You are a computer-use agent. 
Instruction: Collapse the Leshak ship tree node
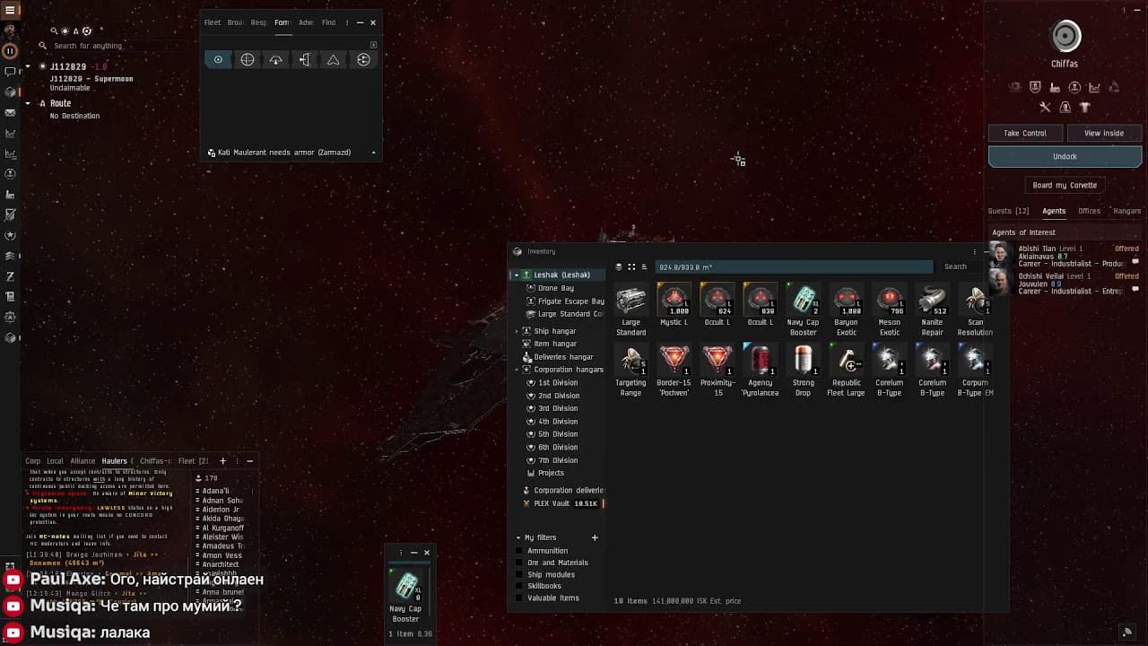[516, 275]
